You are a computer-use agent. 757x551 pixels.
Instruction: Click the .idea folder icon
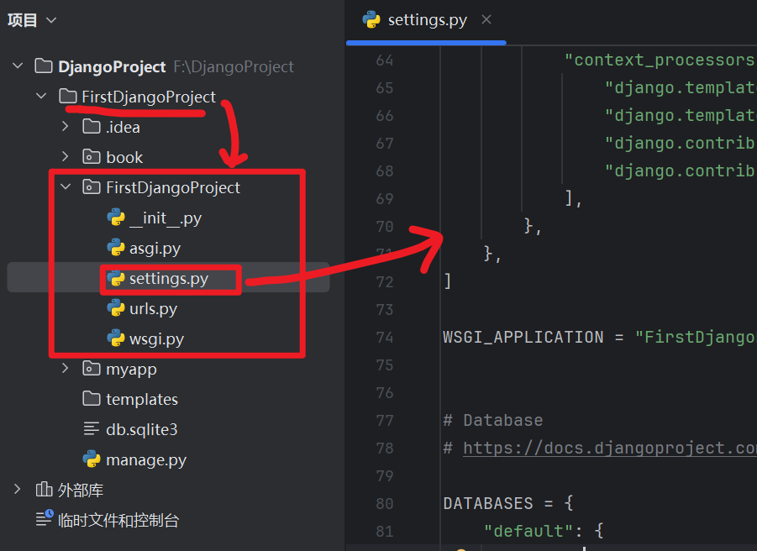[92, 127]
